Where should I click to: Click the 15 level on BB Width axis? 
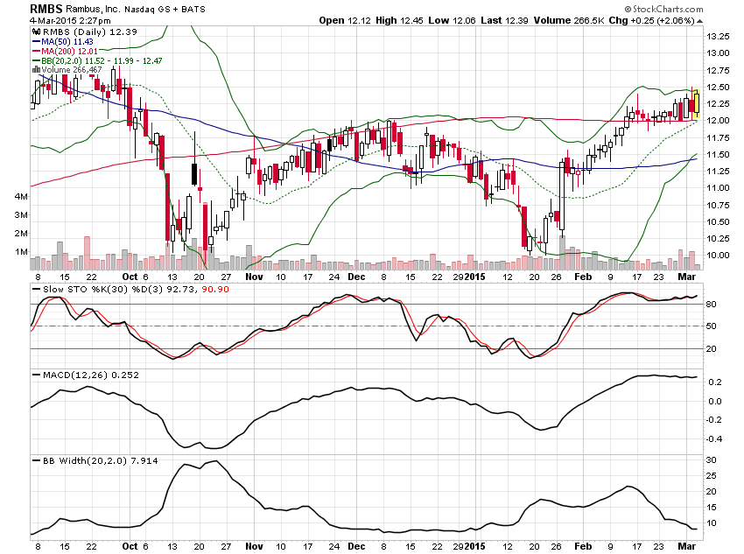[712, 508]
